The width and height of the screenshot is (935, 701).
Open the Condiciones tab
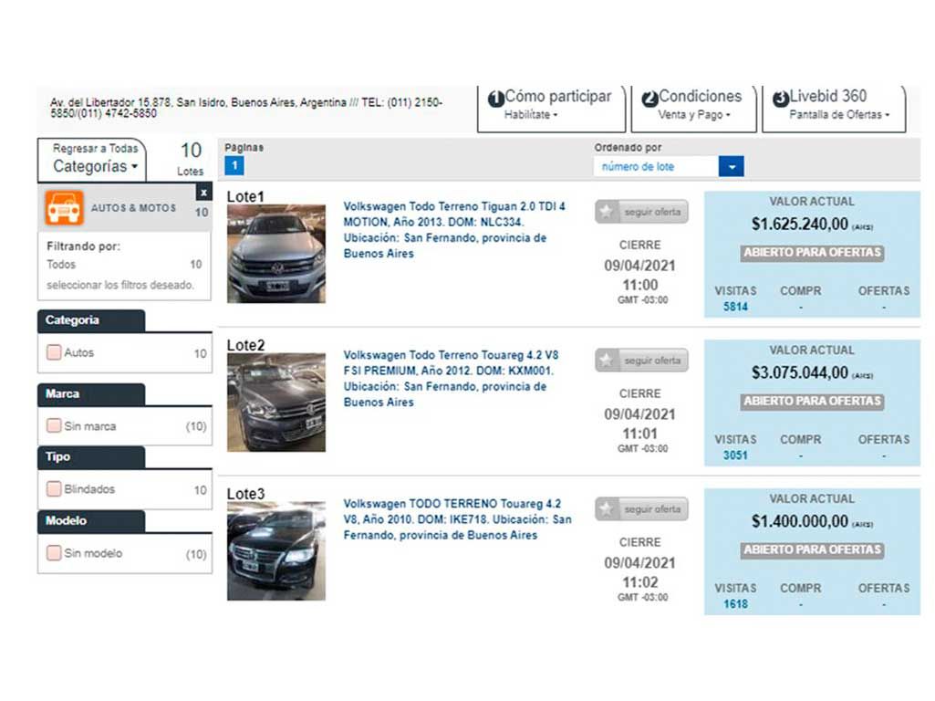693,108
